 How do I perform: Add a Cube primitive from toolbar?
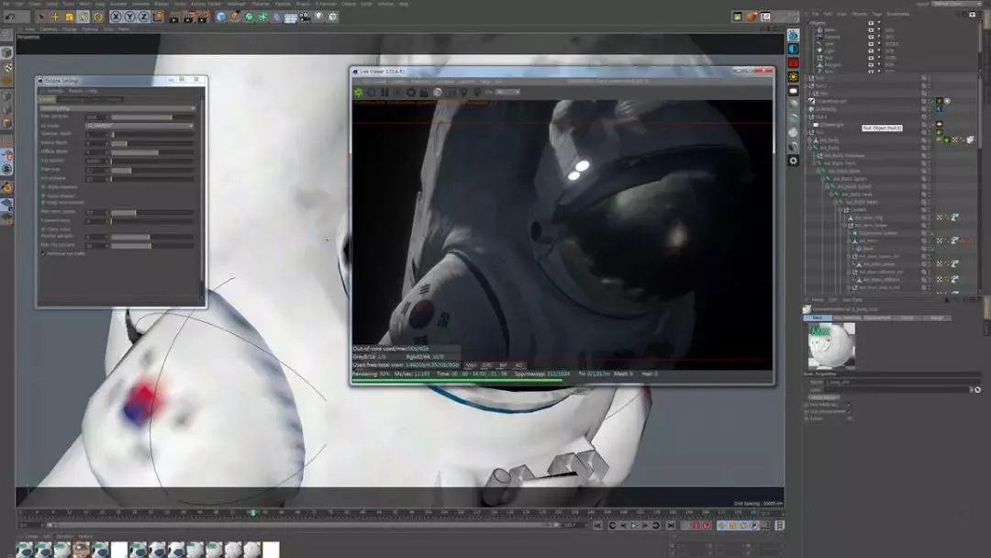pos(219,17)
